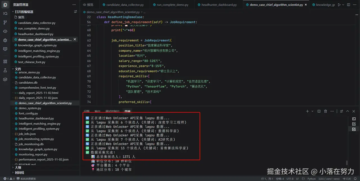Screen dimensions: 360x181
Task: Open the Run and Debug bug icon
Action: (x=5, y=40)
